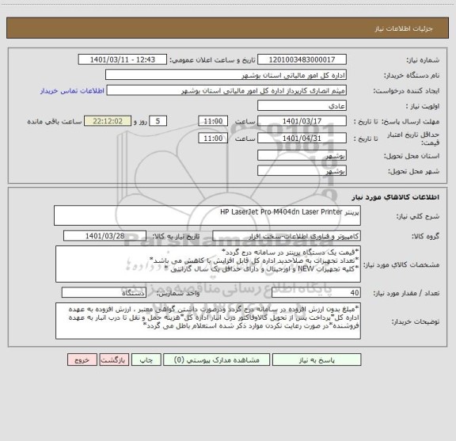Click the بازگشت back button

[114, 359]
